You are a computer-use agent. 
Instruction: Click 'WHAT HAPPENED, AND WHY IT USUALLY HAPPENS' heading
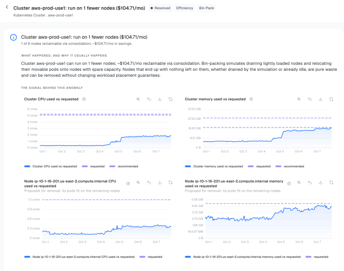pyautogui.click(x=64, y=55)
